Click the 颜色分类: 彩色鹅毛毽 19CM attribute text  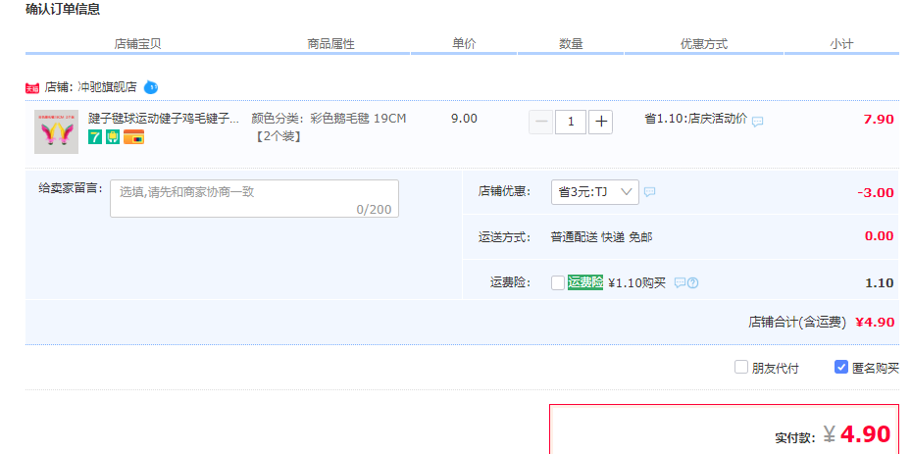tap(329, 119)
